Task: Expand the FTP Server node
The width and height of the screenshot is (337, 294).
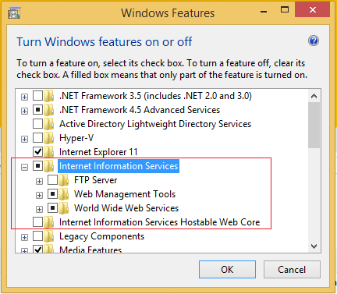Action: 39,181
